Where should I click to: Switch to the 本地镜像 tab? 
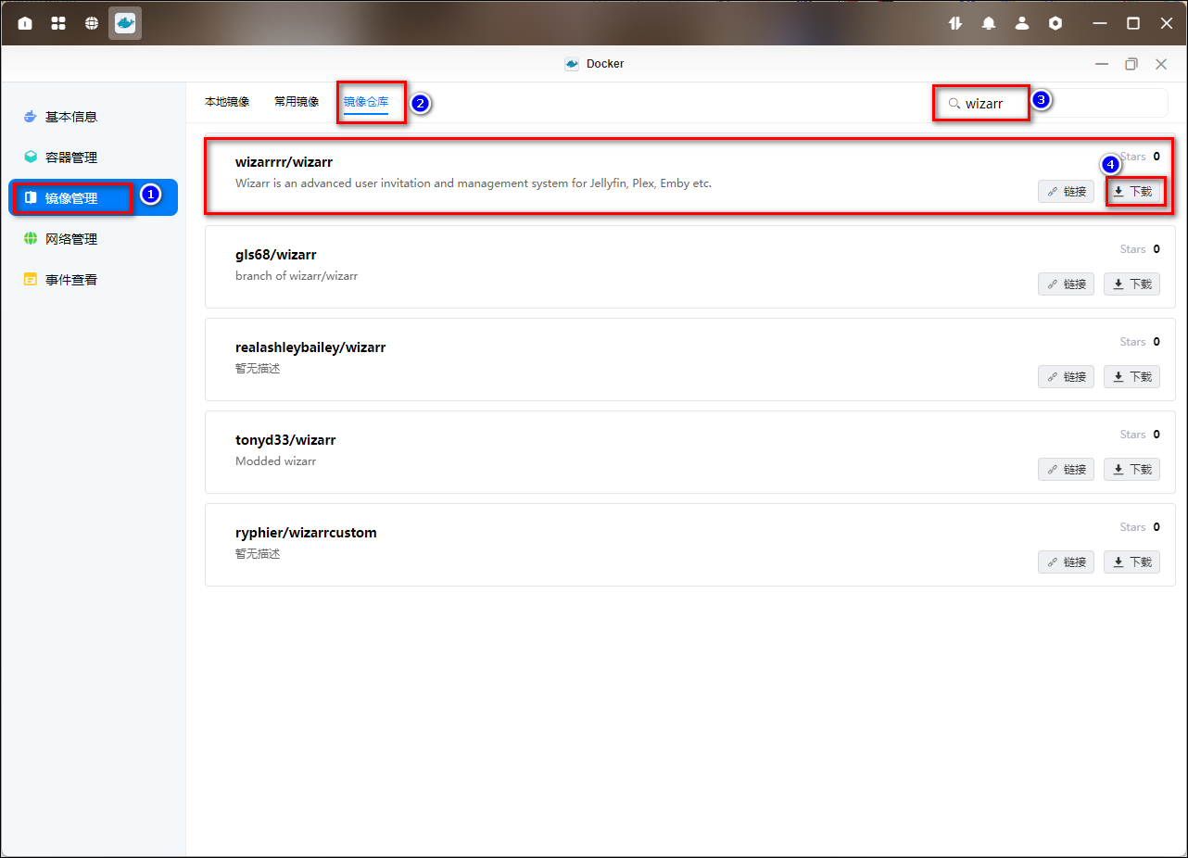pyautogui.click(x=227, y=102)
